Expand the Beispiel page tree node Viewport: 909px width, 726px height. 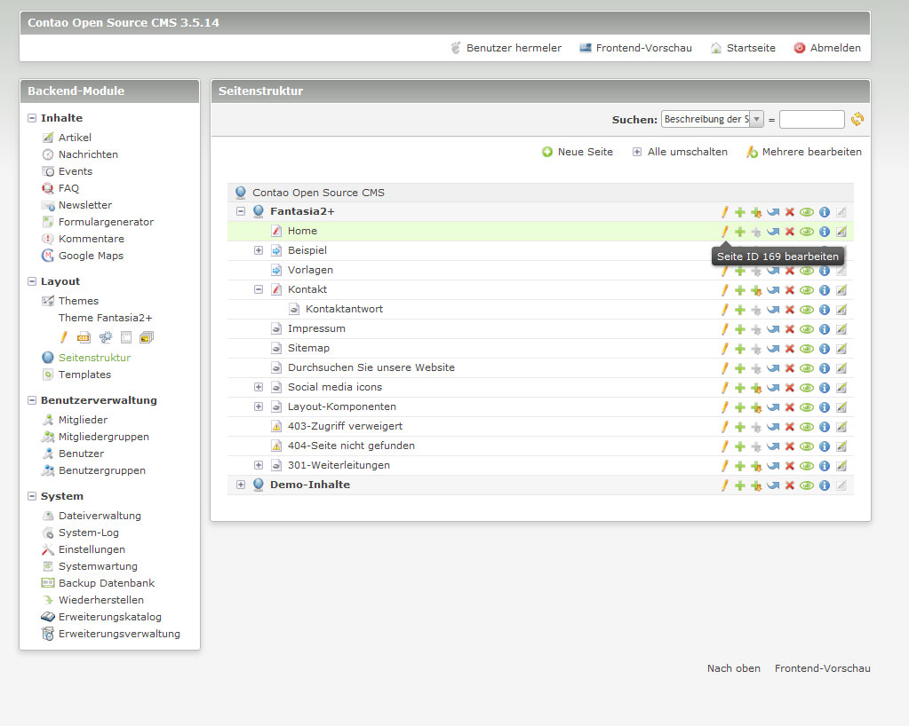[x=259, y=251]
